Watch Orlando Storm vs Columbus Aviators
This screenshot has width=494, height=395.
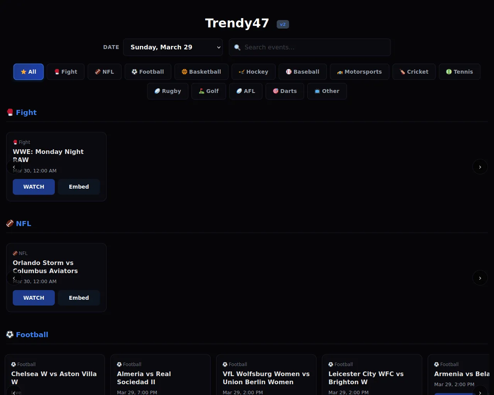click(x=34, y=298)
